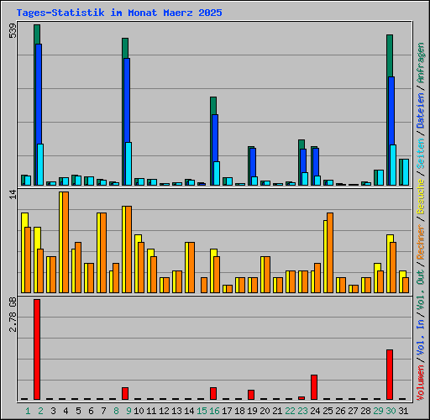430x420 pixels.
Task: Click day label 3 on the axis
Action: [53, 411]
